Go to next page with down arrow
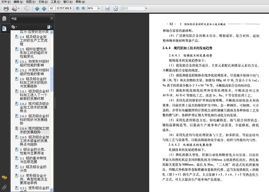 tap(44, 9)
